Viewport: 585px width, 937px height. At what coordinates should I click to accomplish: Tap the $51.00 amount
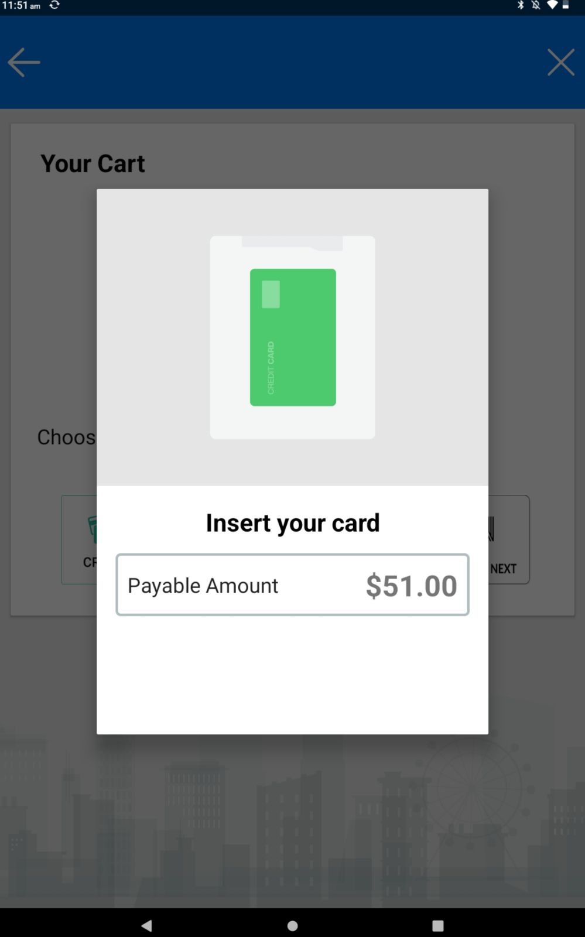click(411, 586)
